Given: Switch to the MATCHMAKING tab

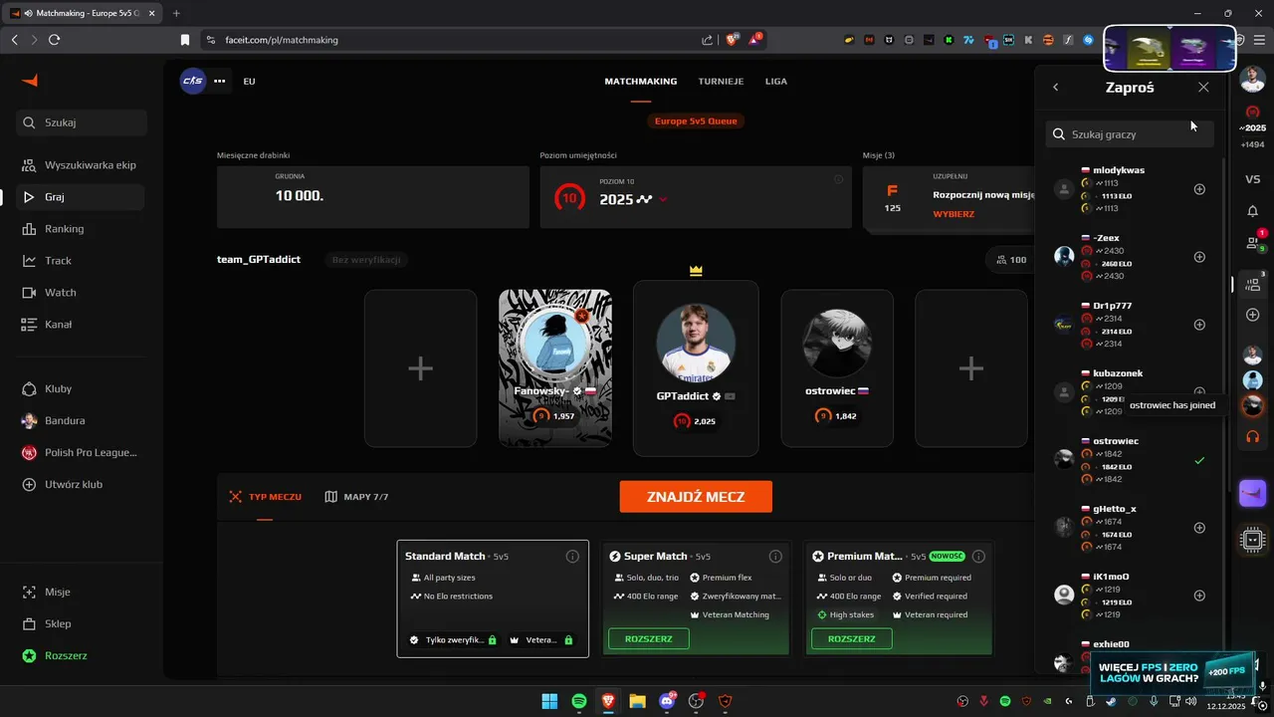Looking at the screenshot, I should [640, 81].
